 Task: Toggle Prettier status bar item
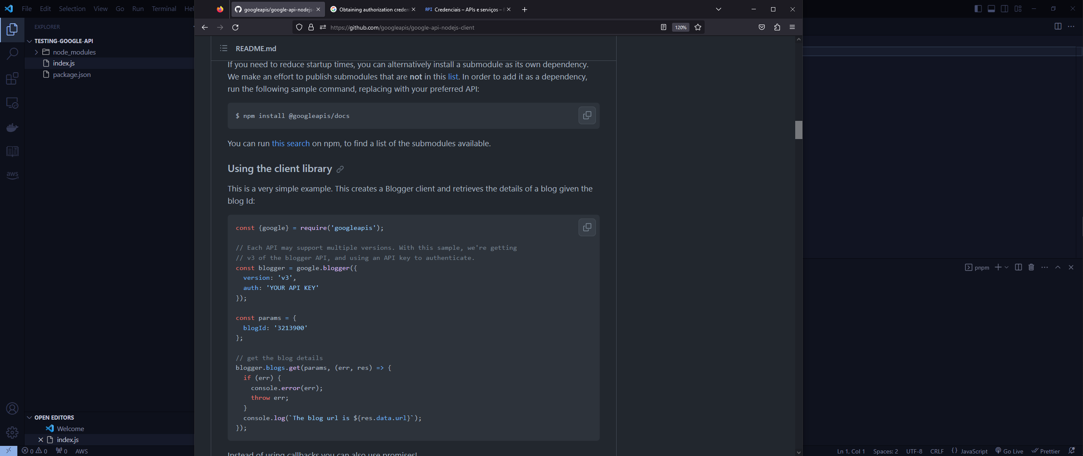pyautogui.click(x=1046, y=451)
